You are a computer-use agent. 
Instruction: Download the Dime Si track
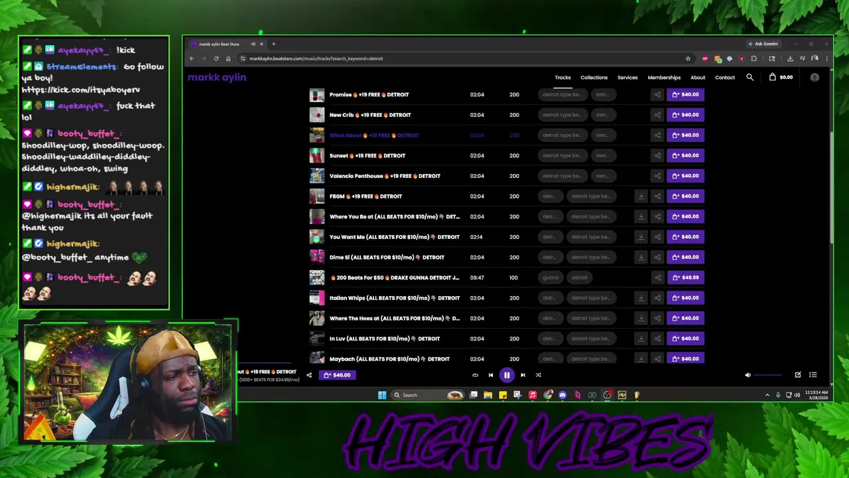point(641,257)
